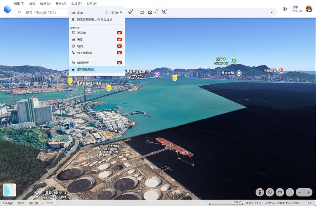Open the 工具 (T) menu

coord(77,4)
